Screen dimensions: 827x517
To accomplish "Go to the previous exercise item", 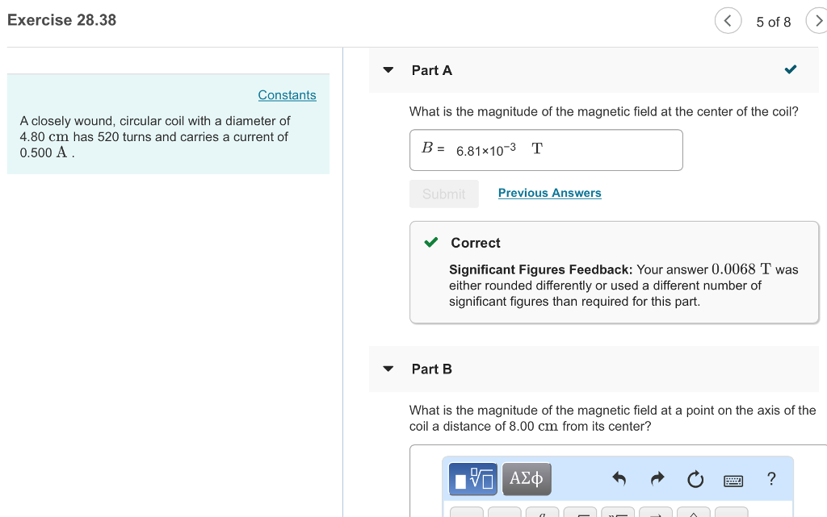I will [728, 21].
